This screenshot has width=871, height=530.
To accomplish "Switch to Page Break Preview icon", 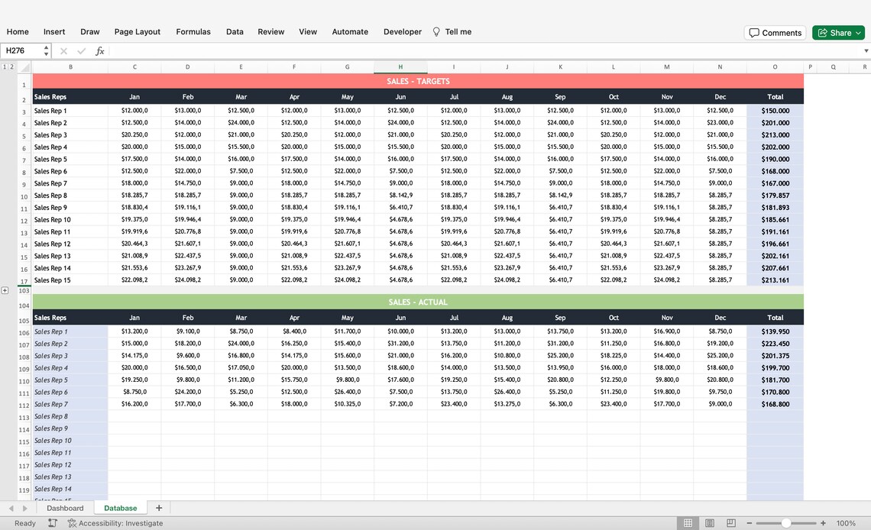I will pyautogui.click(x=731, y=523).
